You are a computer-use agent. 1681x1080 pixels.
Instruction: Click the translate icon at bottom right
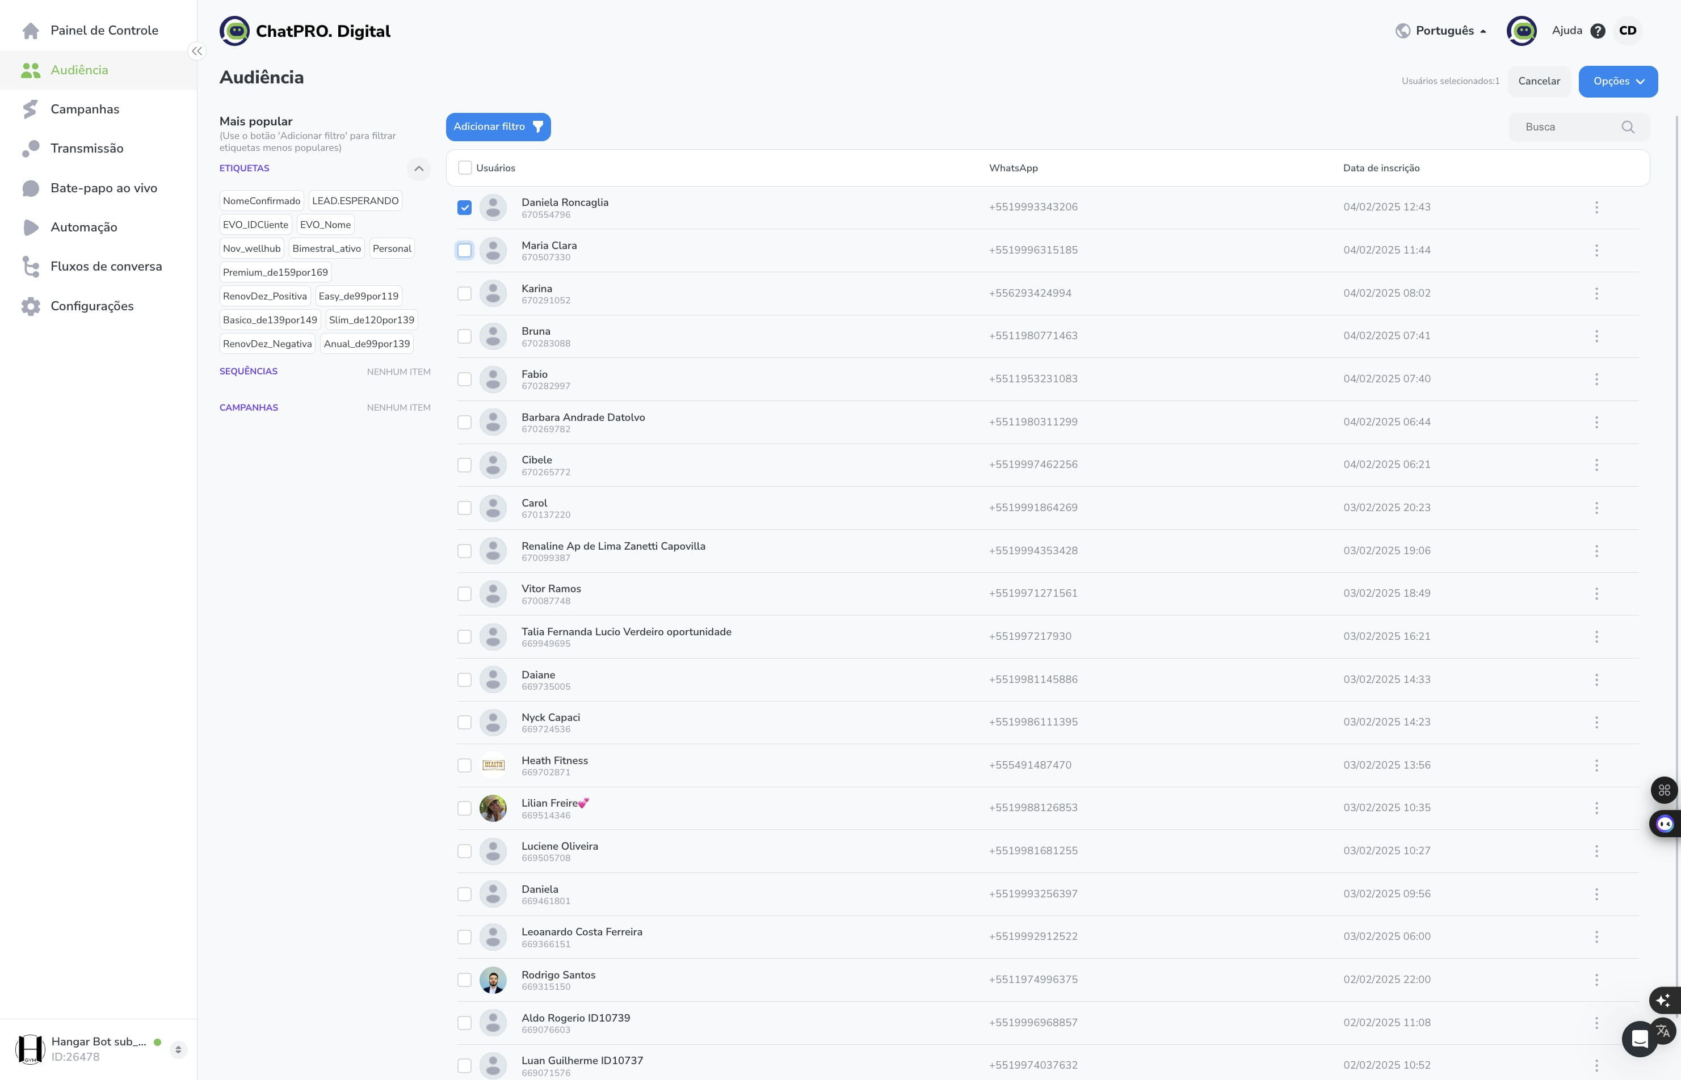(x=1663, y=1030)
